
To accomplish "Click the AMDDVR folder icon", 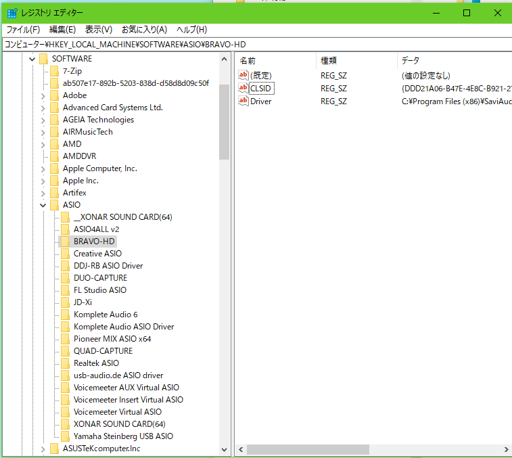I will (x=54, y=156).
